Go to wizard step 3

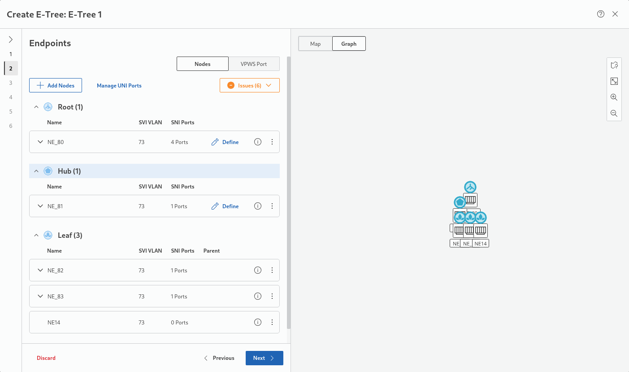click(11, 83)
